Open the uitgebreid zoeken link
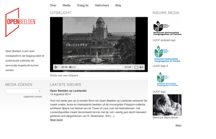The image size is (216, 139). [x=33, y=97]
